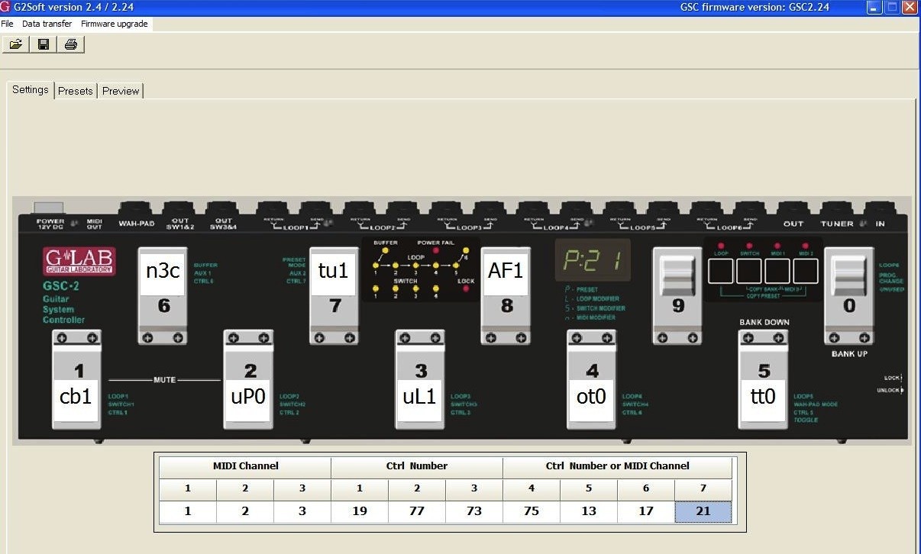Select Ctrl Number 2 value 77
The height and width of the screenshot is (554, 921).
pyautogui.click(x=417, y=511)
